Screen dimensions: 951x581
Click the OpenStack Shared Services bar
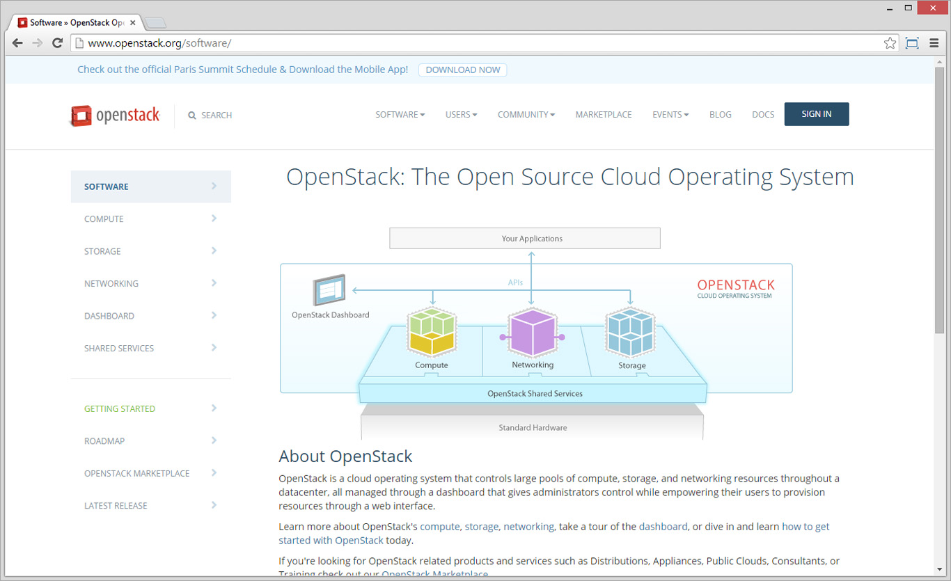534,393
